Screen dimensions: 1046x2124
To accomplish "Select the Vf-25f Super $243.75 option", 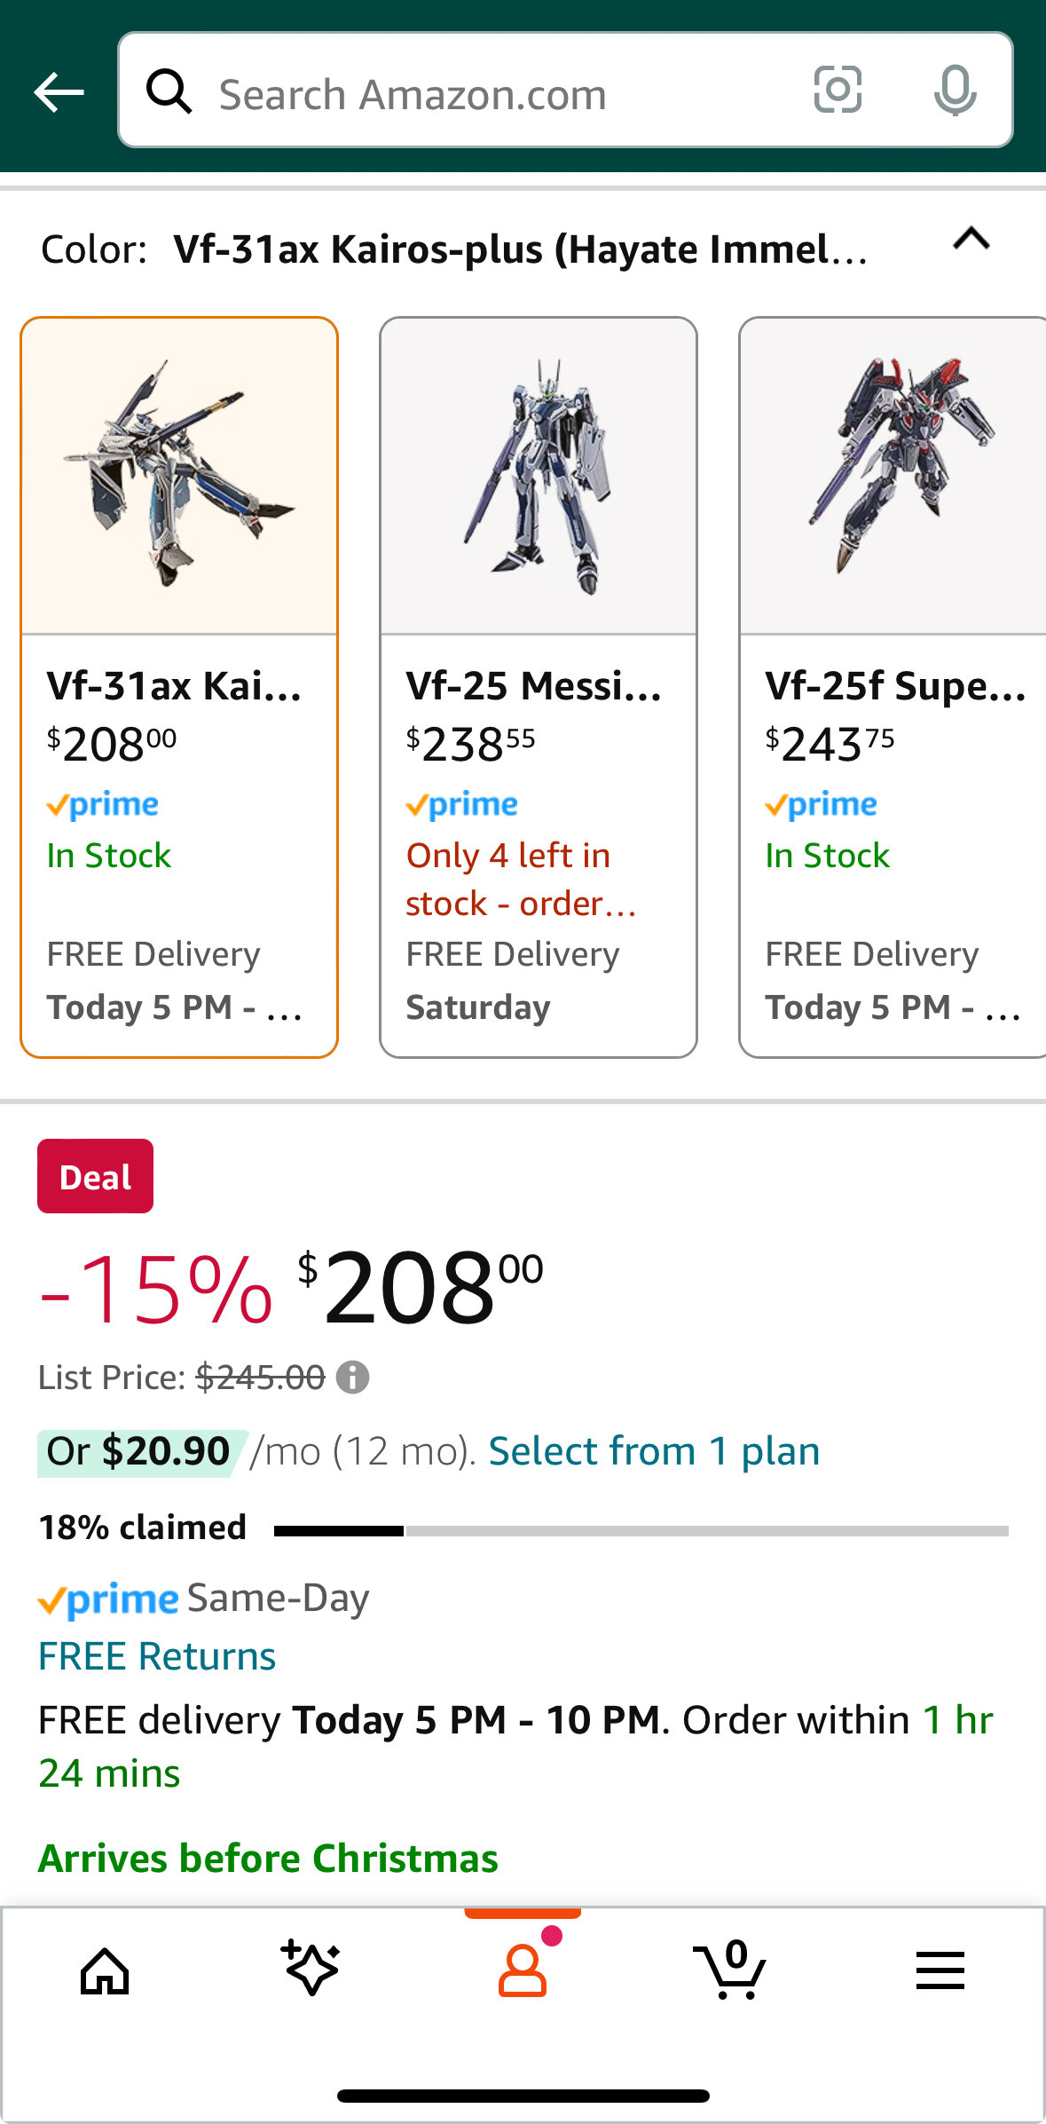I will (893, 687).
